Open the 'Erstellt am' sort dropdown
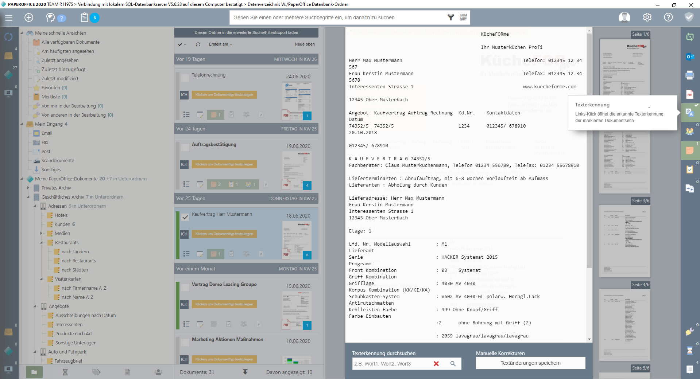The image size is (700, 379). (220, 44)
